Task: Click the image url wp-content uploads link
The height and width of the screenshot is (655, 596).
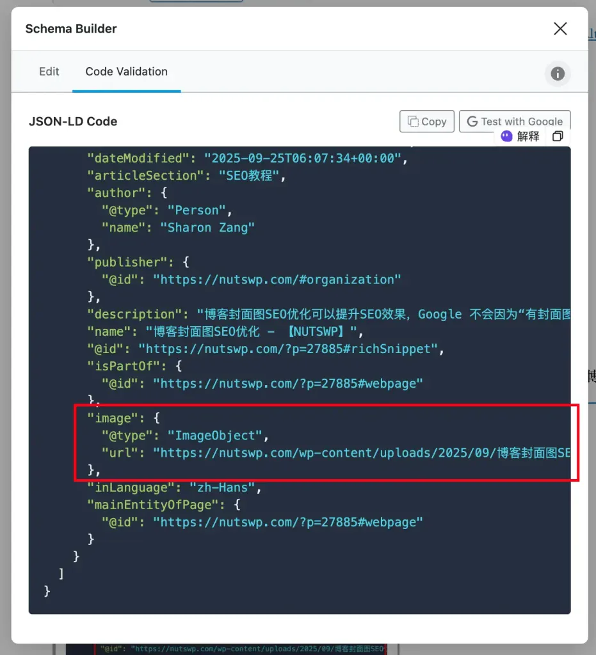Action: 362,453
